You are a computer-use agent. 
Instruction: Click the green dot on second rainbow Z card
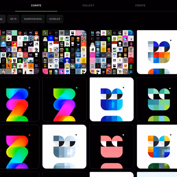tap(76, 88)
